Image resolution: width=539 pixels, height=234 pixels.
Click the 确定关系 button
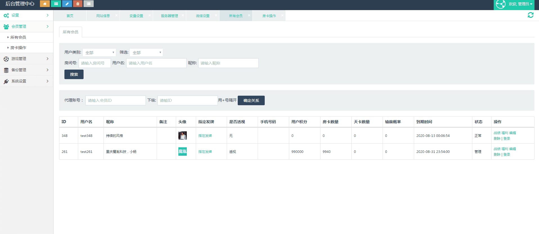(251, 100)
